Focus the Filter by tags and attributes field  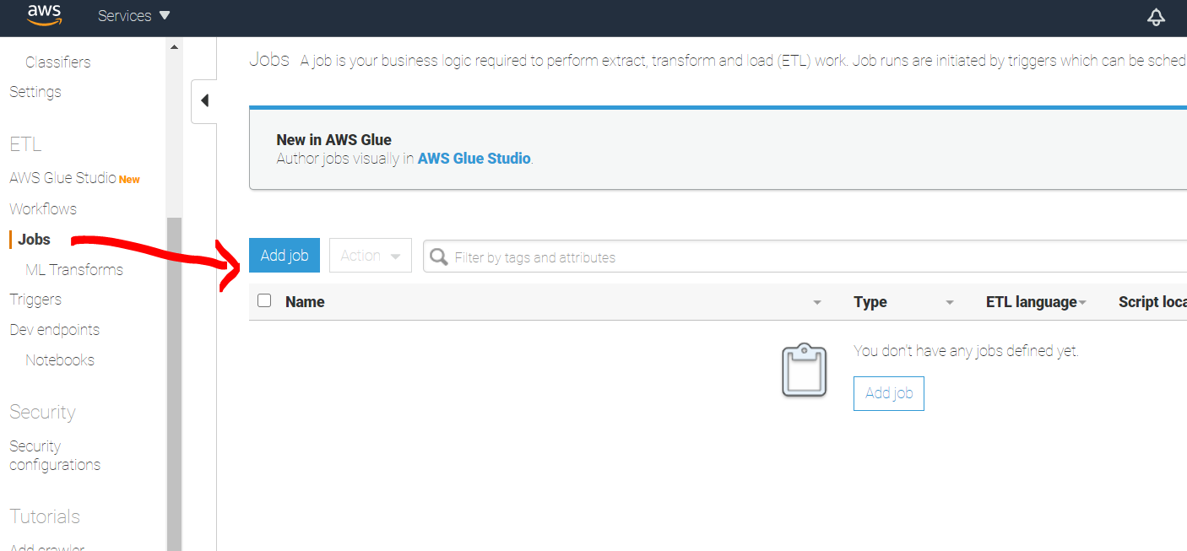(805, 257)
